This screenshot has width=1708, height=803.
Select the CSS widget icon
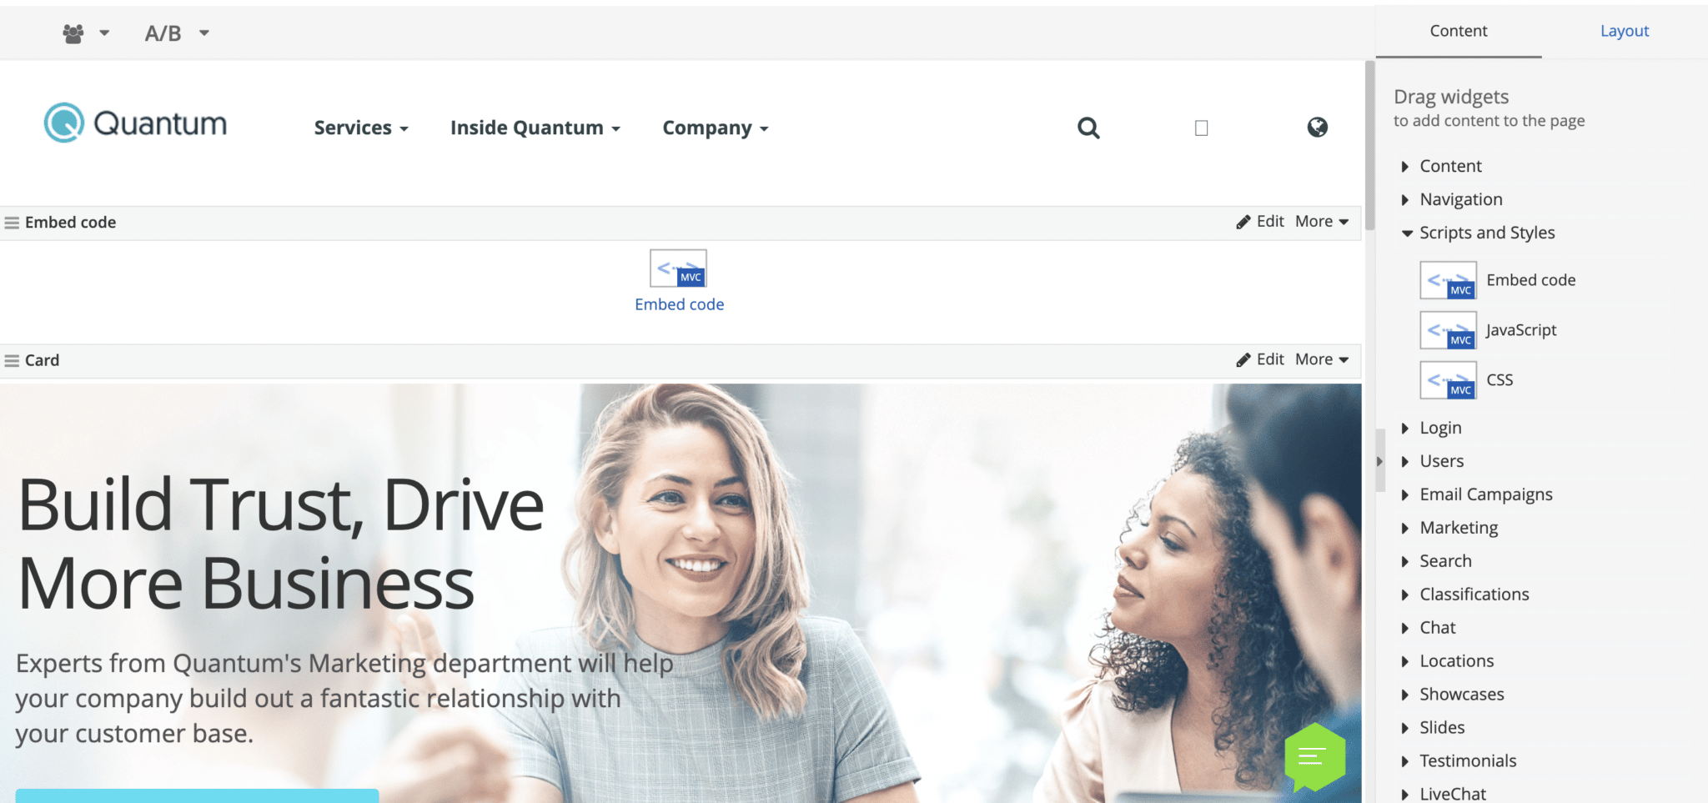click(1448, 380)
